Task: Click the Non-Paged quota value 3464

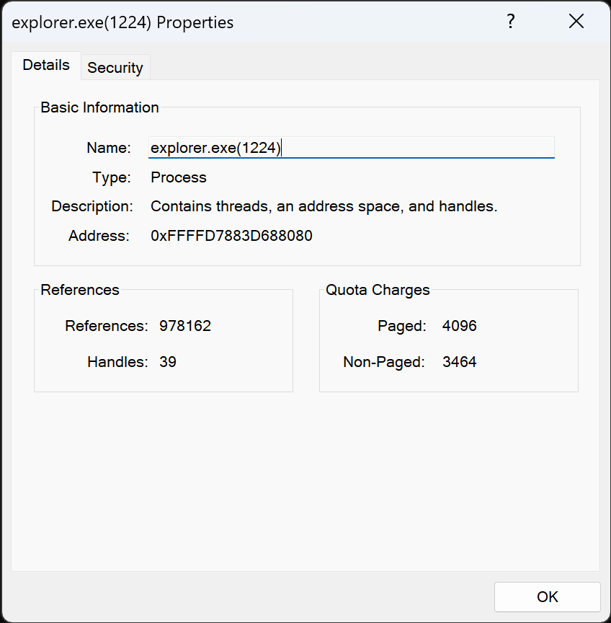Action: [460, 362]
